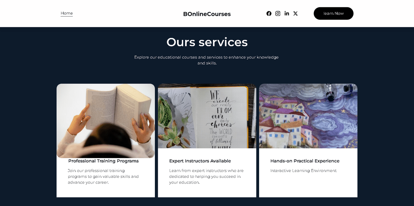Click the learn Now button
This screenshot has width=414, height=206.
click(x=334, y=13)
